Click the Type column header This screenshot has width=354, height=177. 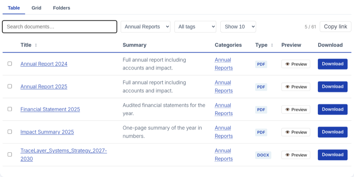click(261, 45)
